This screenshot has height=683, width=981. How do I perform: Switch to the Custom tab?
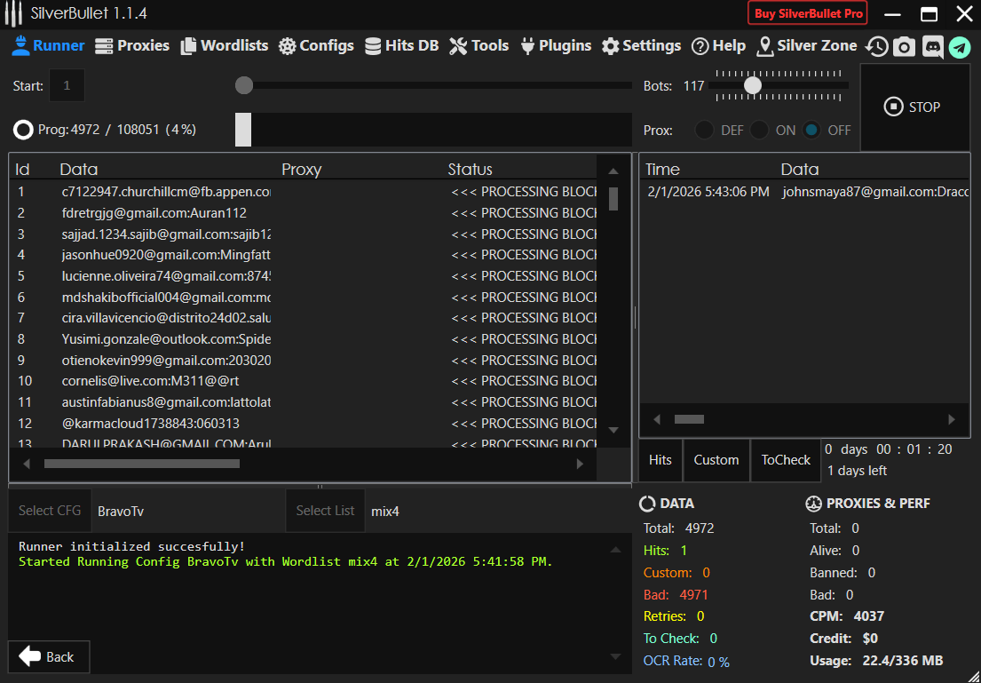point(716,460)
